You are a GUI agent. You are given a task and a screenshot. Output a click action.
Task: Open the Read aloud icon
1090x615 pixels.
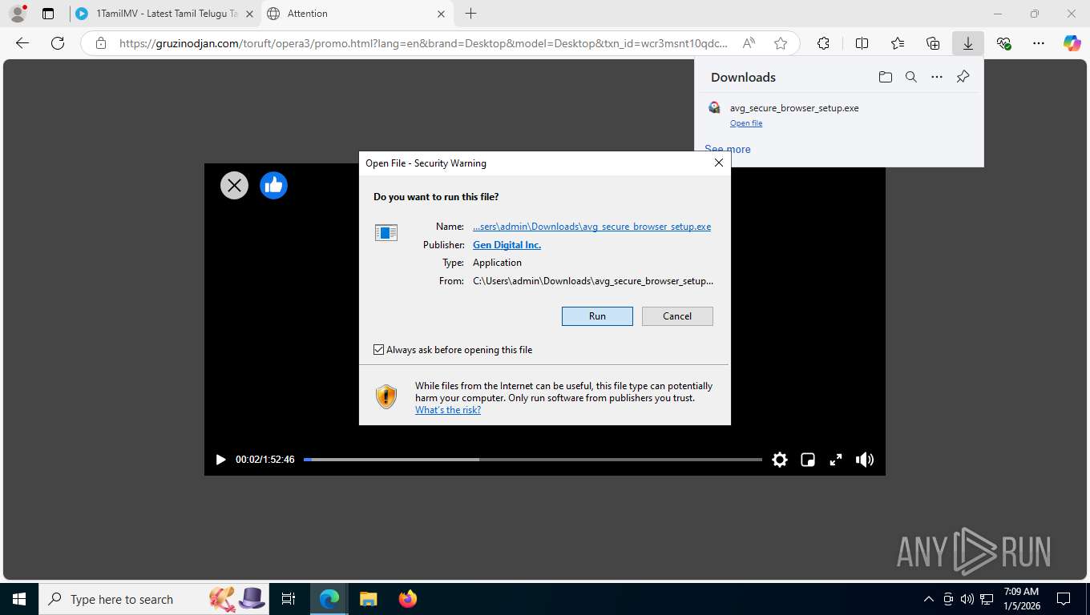click(749, 43)
